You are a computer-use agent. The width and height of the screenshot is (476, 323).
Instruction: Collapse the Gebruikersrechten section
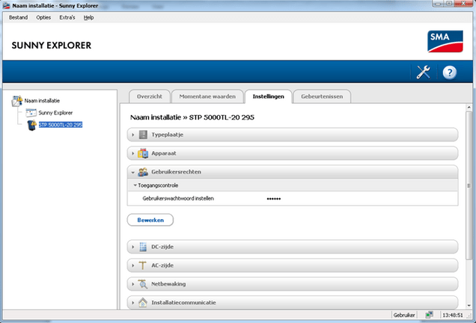(x=133, y=172)
